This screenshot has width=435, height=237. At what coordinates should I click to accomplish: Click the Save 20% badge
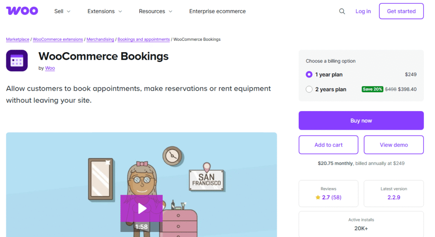[x=372, y=89]
